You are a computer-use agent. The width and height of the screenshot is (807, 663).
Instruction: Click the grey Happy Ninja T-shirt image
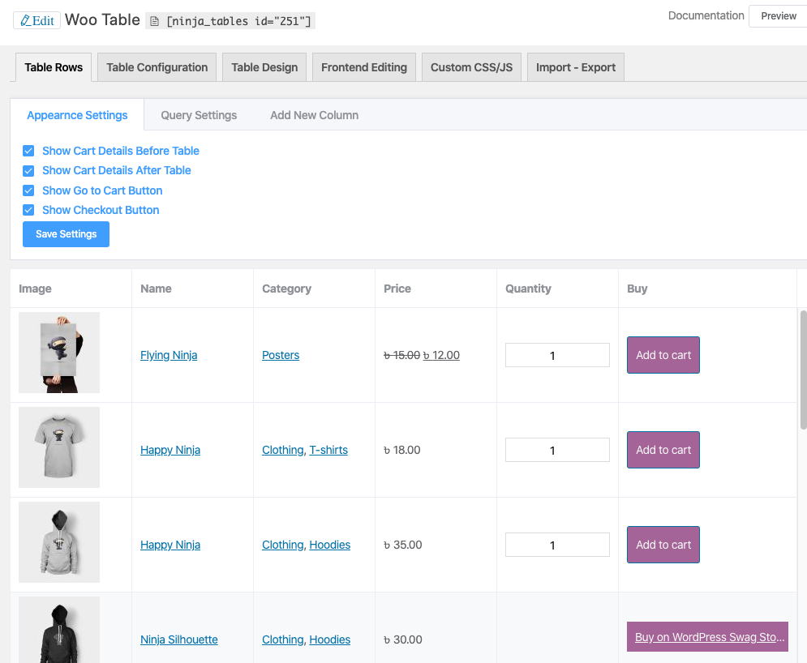coord(59,447)
